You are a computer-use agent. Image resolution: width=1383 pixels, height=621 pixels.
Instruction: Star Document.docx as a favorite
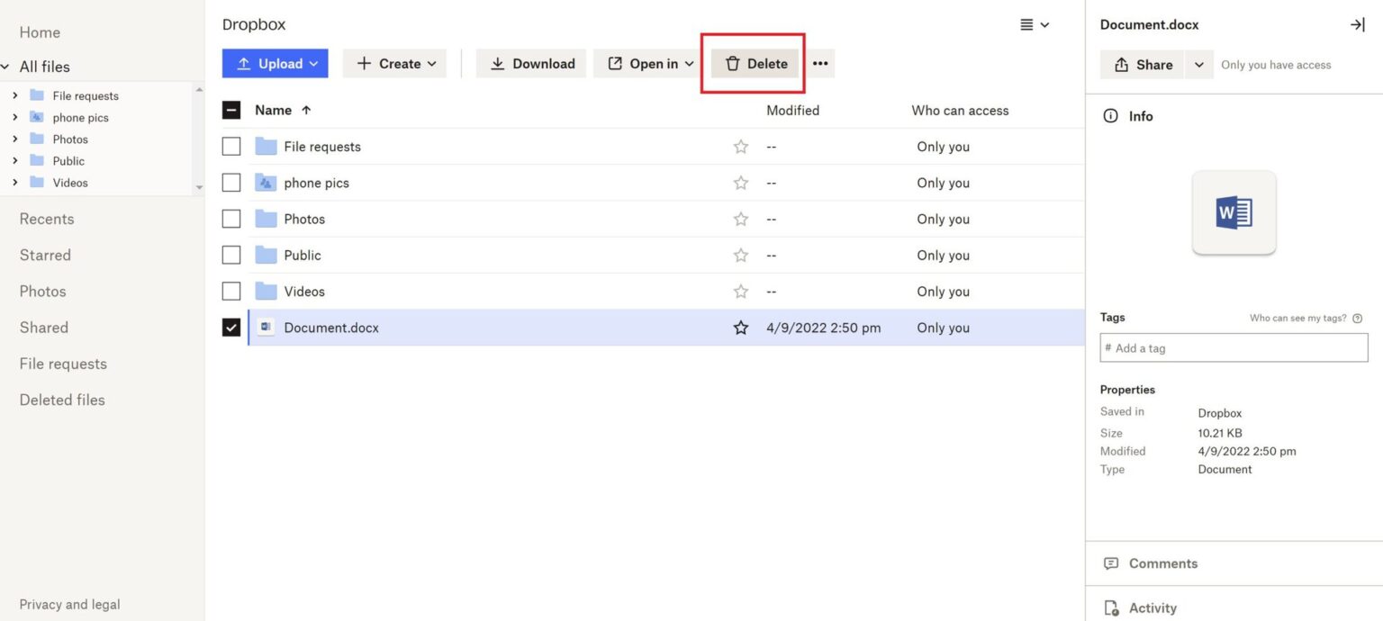pos(740,327)
